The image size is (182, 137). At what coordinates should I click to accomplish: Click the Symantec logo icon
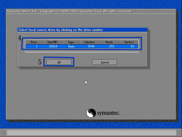91,113
